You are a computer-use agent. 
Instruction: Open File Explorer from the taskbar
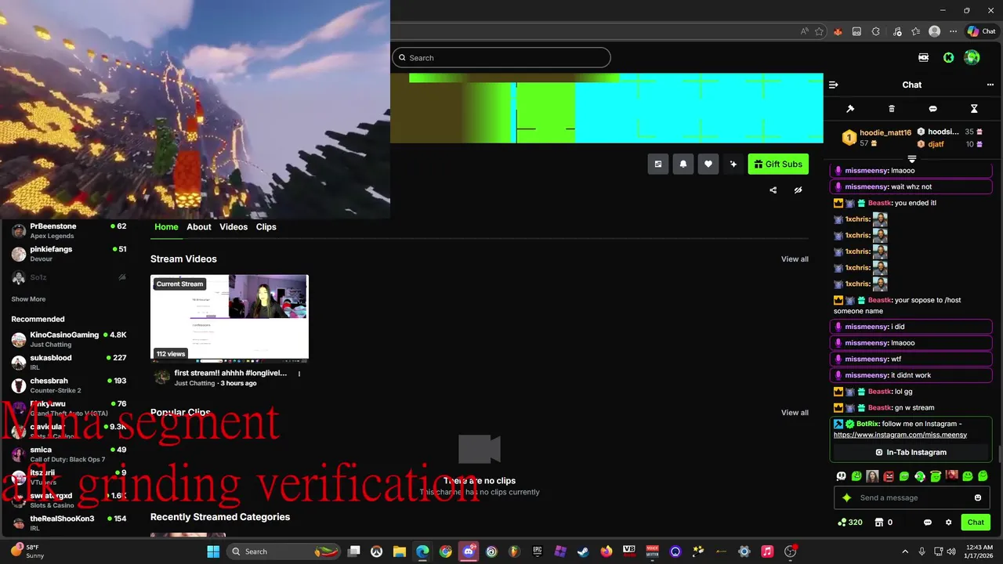pos(400,551)
